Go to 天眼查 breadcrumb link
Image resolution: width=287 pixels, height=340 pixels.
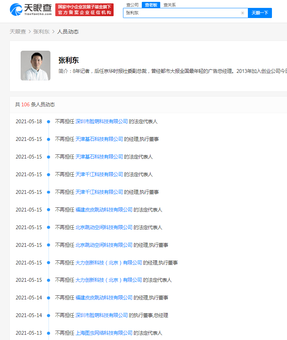click(18, 32)
